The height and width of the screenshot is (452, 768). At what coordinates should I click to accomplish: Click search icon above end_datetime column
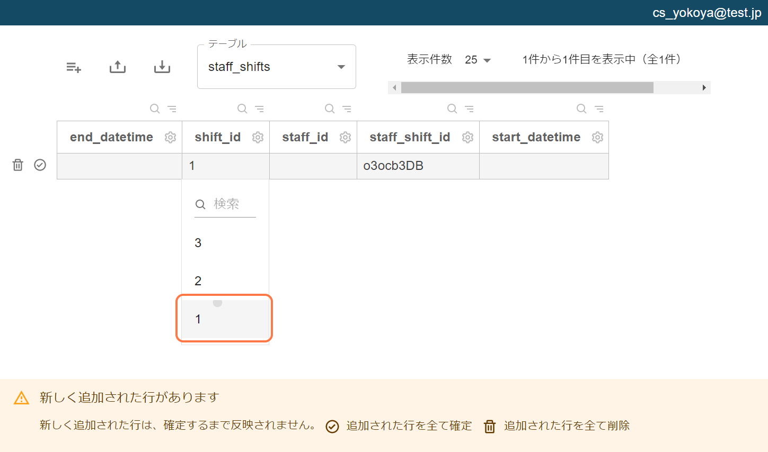point(155,109)
